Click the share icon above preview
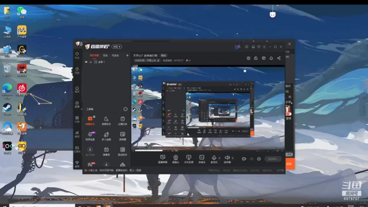Screen dimensions: 368x207 (279, 58)
